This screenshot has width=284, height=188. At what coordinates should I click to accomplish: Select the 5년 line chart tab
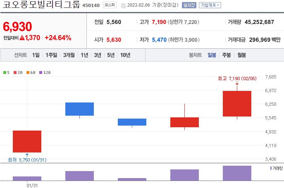click(111, 55)
